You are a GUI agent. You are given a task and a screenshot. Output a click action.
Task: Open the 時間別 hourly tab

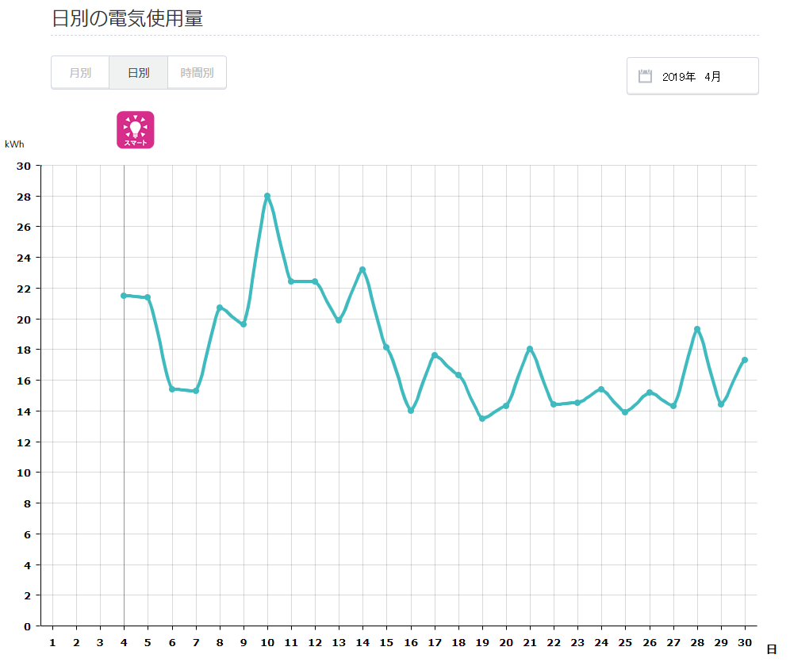197,73
